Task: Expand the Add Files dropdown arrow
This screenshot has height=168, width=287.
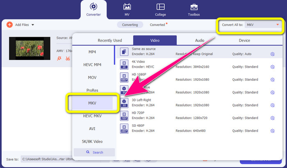Action: [x=33, y=25]
